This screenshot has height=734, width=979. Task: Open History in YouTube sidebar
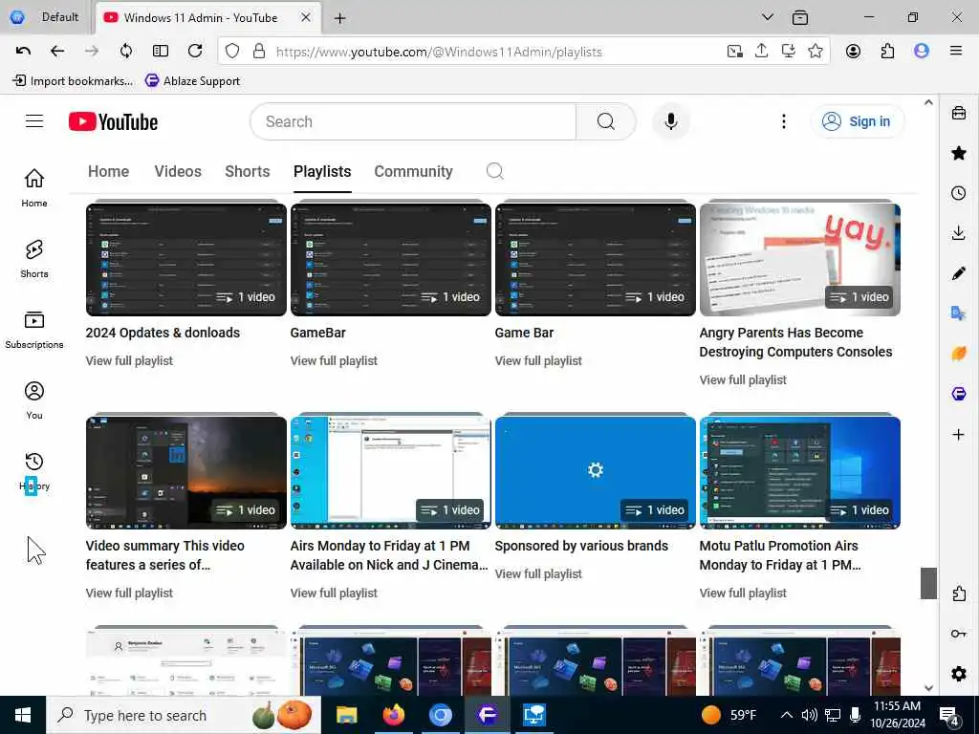click(34, 470)
